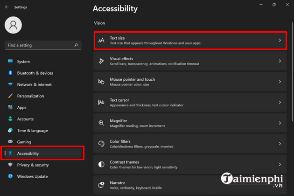Click the Mouse pointer and touch icon
294x196 pixels.
[101, 82]
